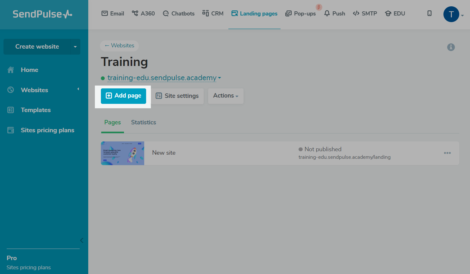Click the Create website button
Viewport: 470px width, 274px height.
click(x=37, y=47)
